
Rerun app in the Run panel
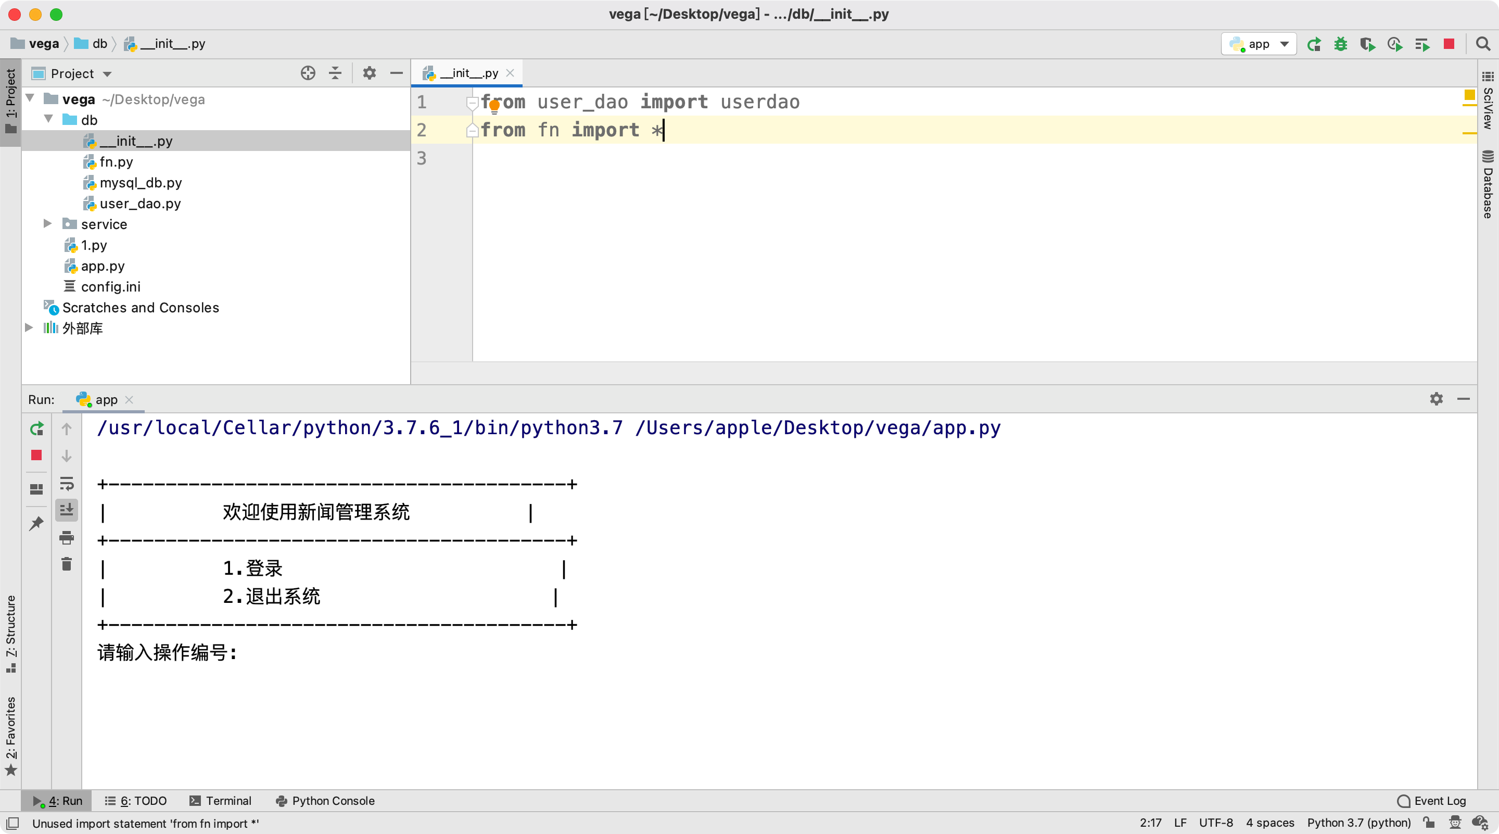(x=36, y=429)
